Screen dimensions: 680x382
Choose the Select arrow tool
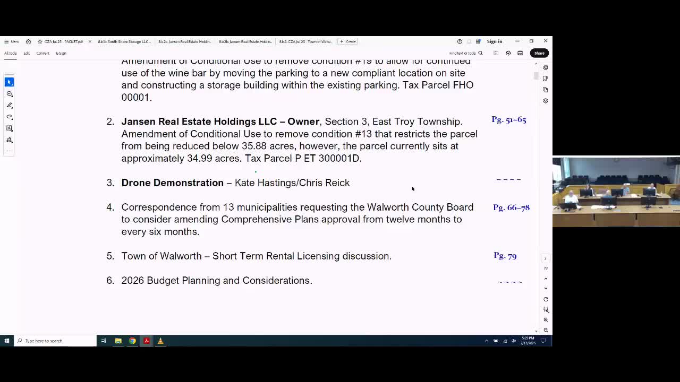(9, 82)
